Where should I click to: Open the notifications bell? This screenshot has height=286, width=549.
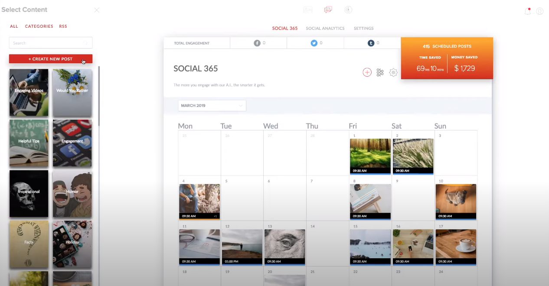coord(528,11)
